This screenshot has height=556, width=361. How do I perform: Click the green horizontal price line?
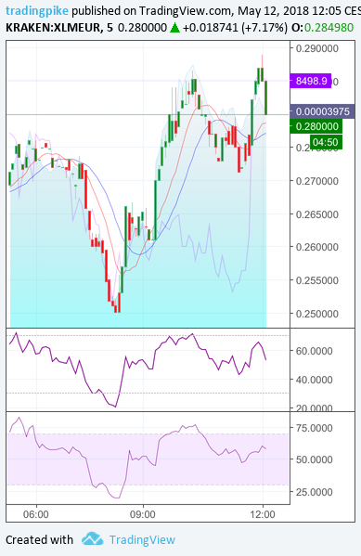click(148, 114)
